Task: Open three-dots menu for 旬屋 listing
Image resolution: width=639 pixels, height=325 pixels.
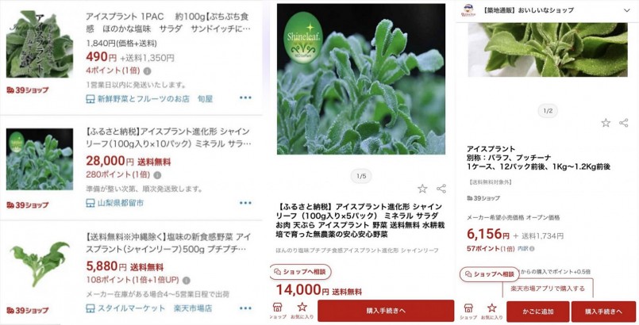Action: [245, 97]
